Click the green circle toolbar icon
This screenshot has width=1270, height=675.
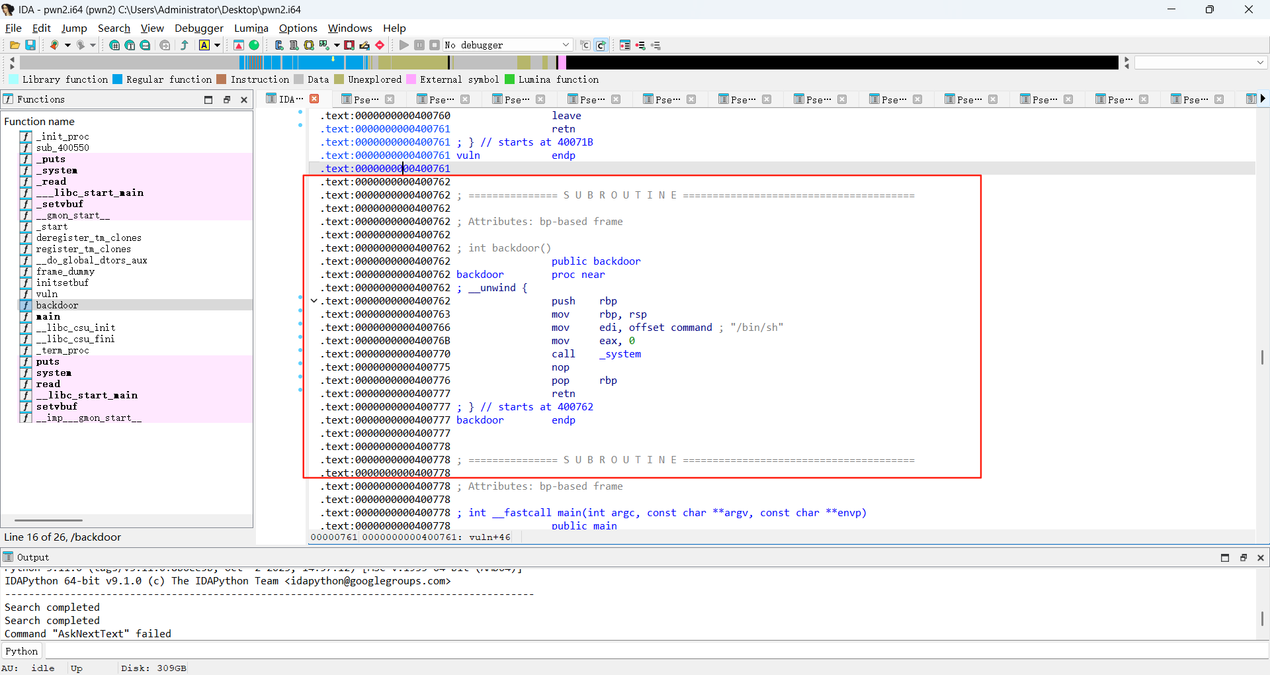click(254, 45)
